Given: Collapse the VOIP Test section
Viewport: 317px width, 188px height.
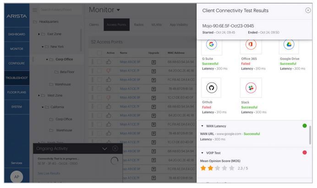Looking at the screenshot, I should coord(202,153).
